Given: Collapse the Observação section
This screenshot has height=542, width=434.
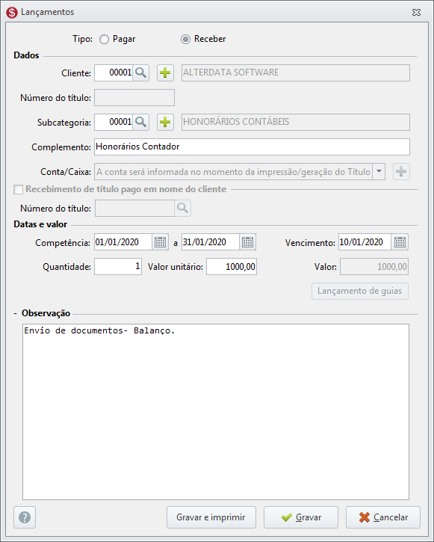Looking at the screenshot, I should 16,313.
